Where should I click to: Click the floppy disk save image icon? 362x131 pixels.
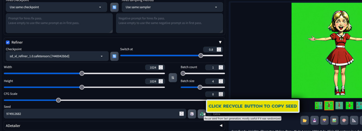(314, 120)
